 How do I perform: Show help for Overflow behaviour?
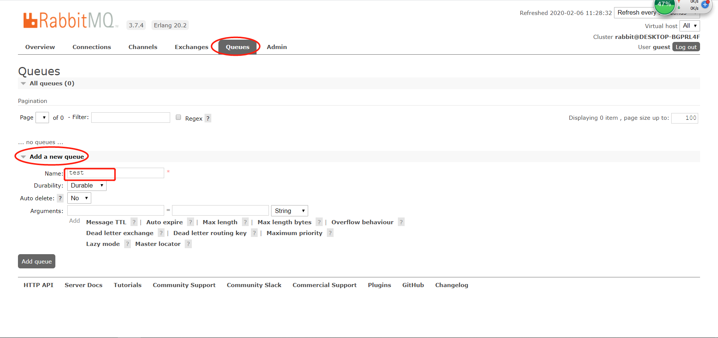401,222
